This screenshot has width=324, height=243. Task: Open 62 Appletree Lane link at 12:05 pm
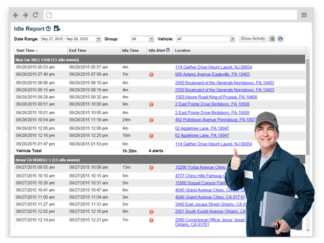(202, 128)
